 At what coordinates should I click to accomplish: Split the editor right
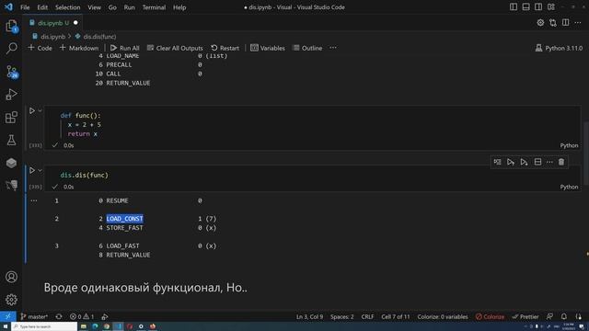coord(565,23)
